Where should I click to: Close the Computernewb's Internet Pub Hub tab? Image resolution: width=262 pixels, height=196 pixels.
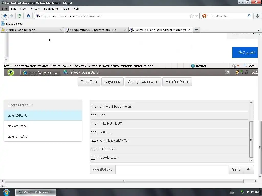[x=125, y=30]
